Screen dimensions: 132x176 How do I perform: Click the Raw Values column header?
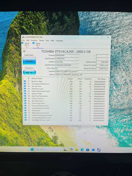(102, 79)
